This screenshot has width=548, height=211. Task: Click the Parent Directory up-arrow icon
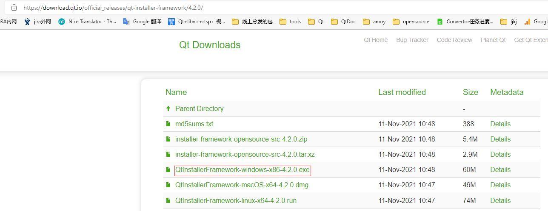pos(168,109)
